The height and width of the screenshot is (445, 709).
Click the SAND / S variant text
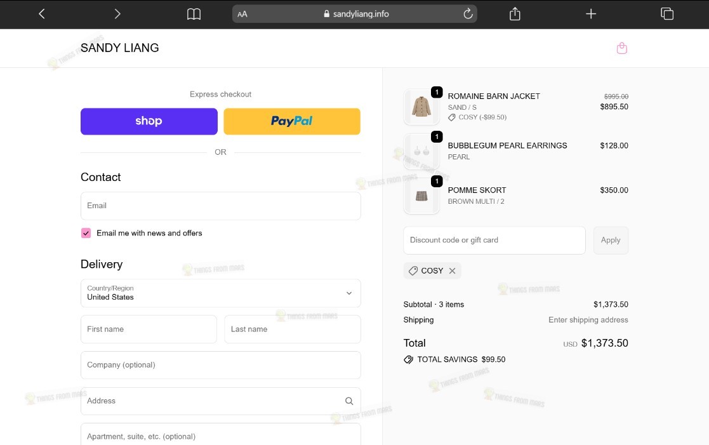click(462, 107)
